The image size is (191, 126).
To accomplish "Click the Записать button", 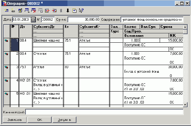I will (14, 120).
